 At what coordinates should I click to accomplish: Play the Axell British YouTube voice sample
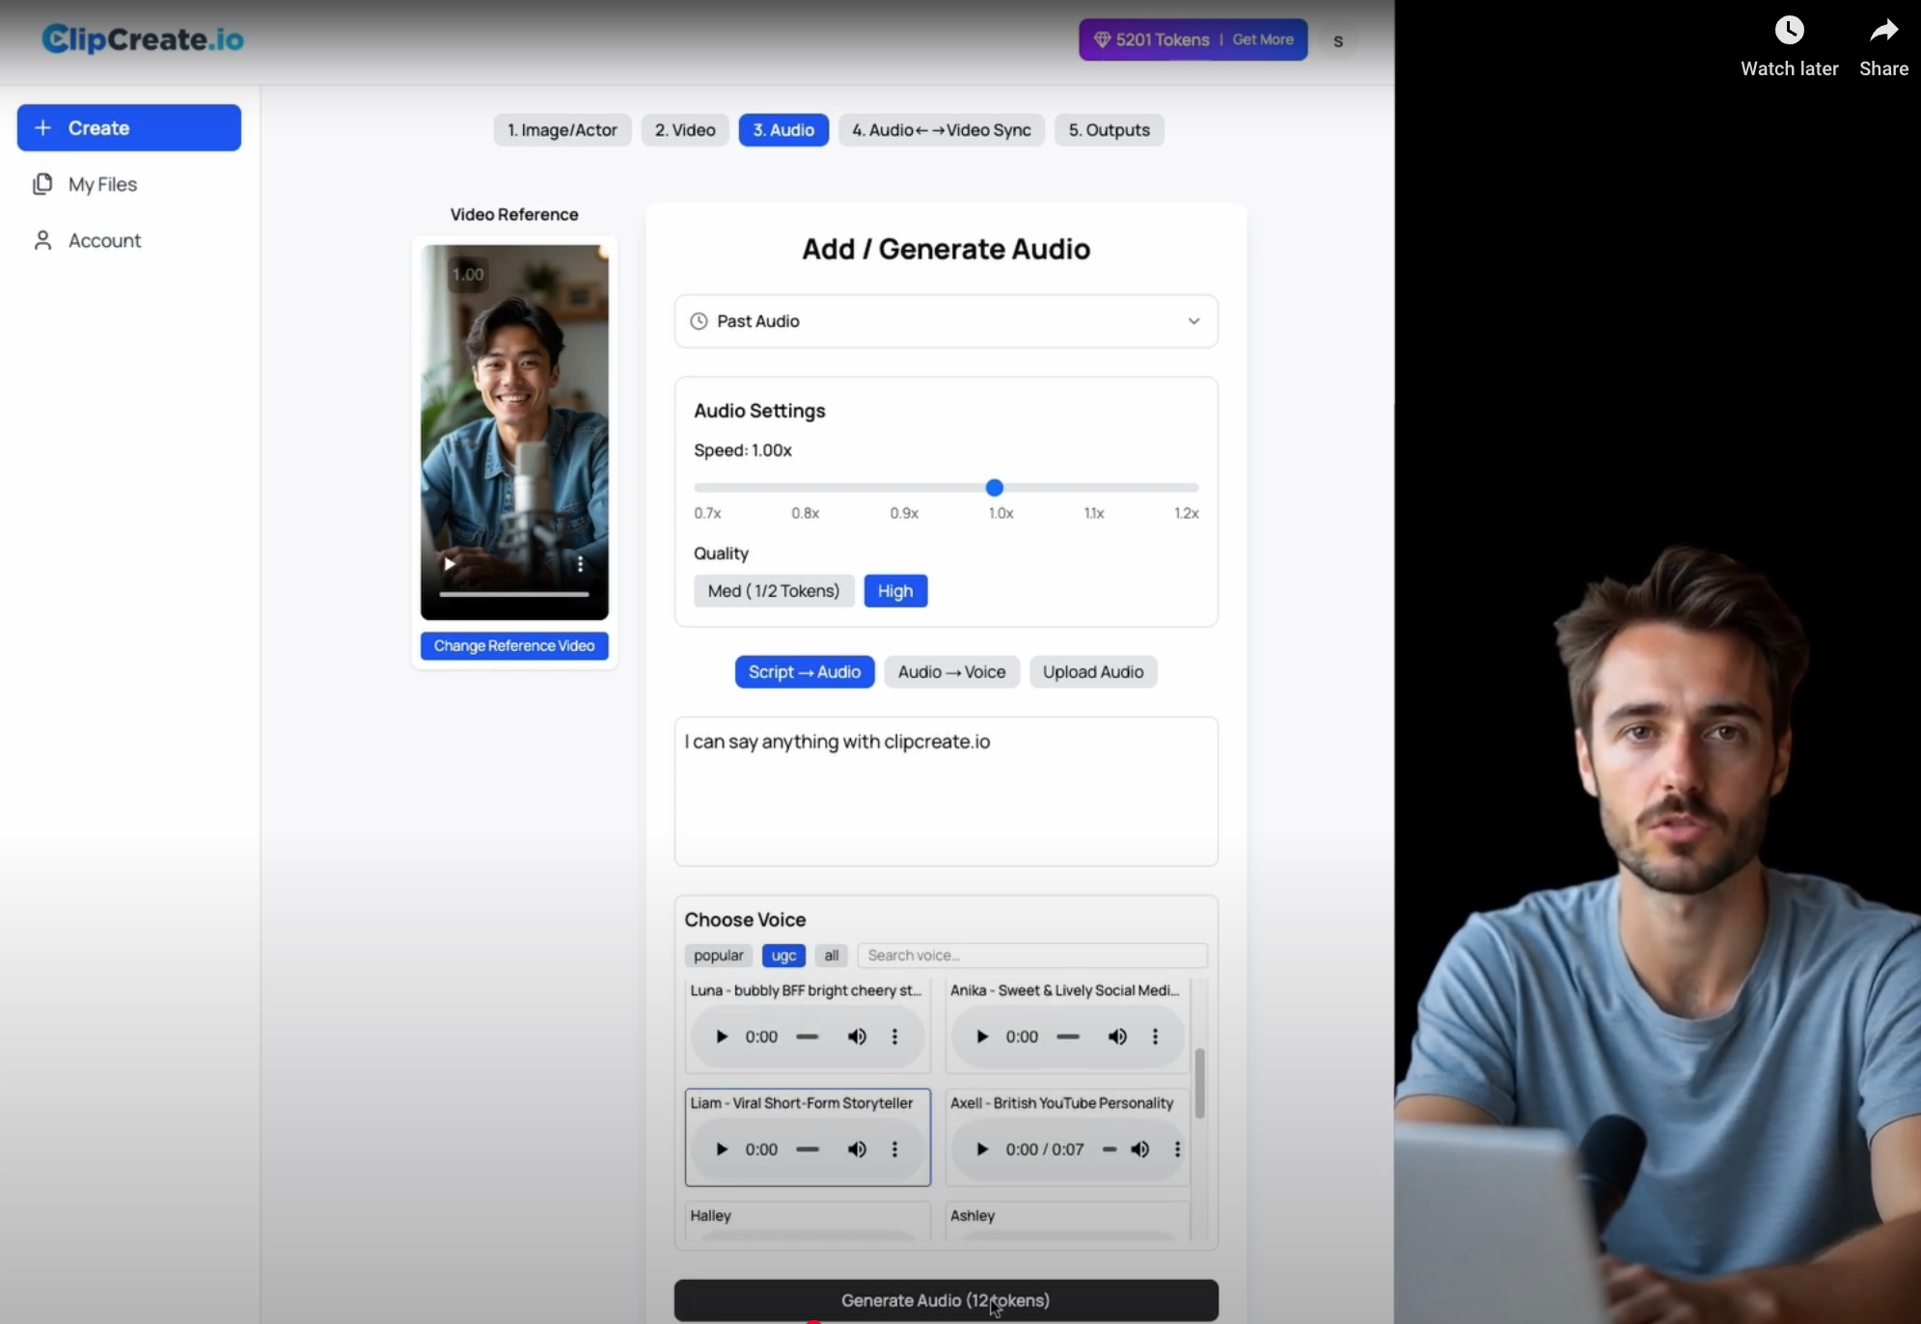point(981,1149)
